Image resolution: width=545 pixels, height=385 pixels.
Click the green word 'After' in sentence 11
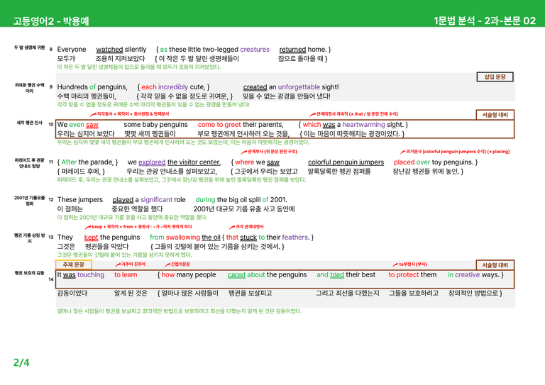click(x=69, y=162)
